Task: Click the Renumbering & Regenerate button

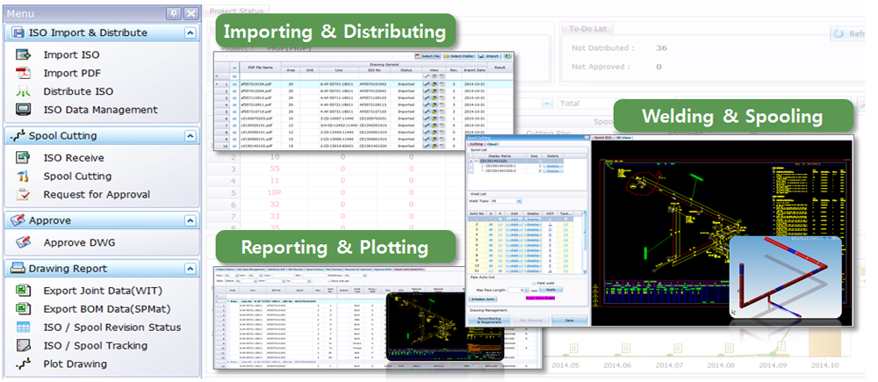Action: click(491, 321)
